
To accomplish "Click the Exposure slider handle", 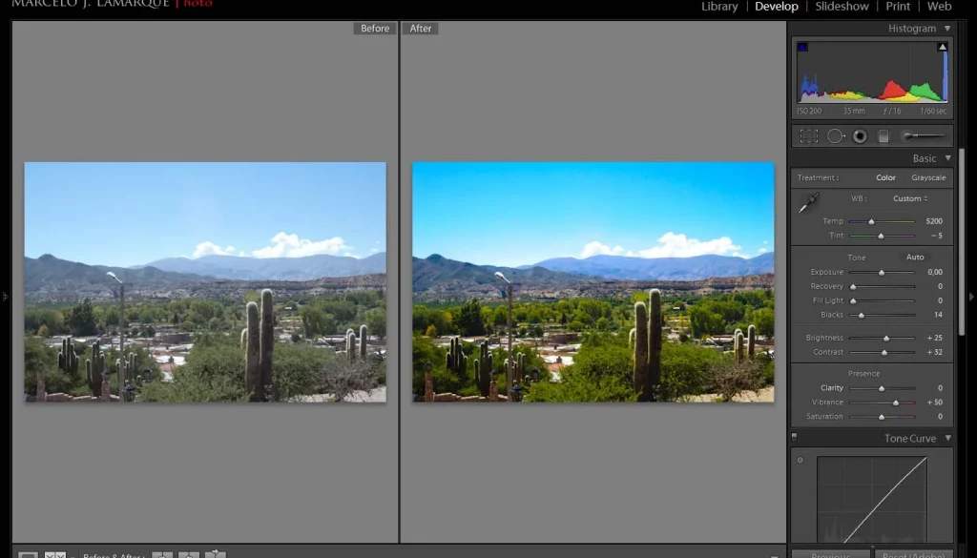I will pyautogui.click(x=882, y=273).
